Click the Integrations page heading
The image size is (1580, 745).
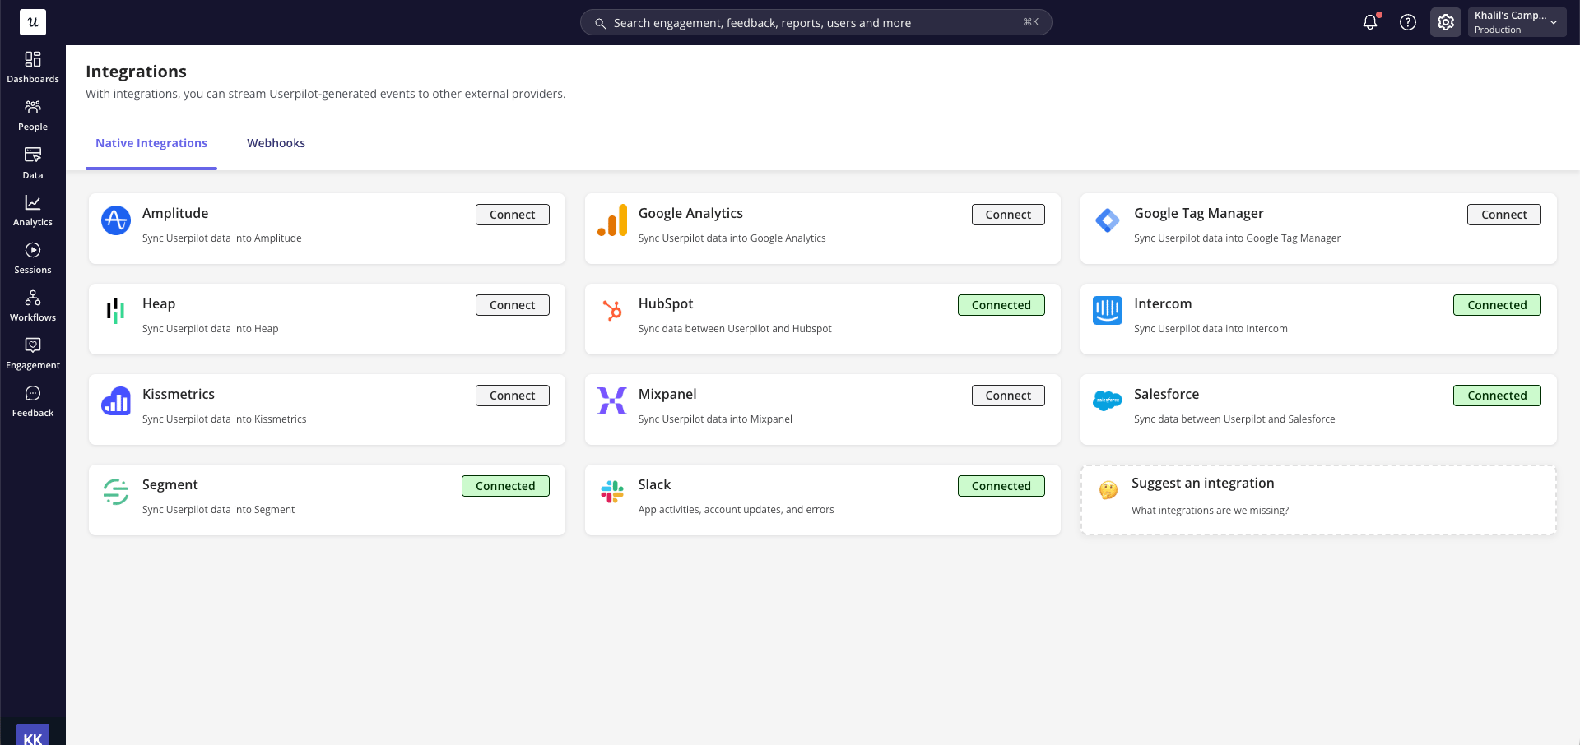(136, 72)
